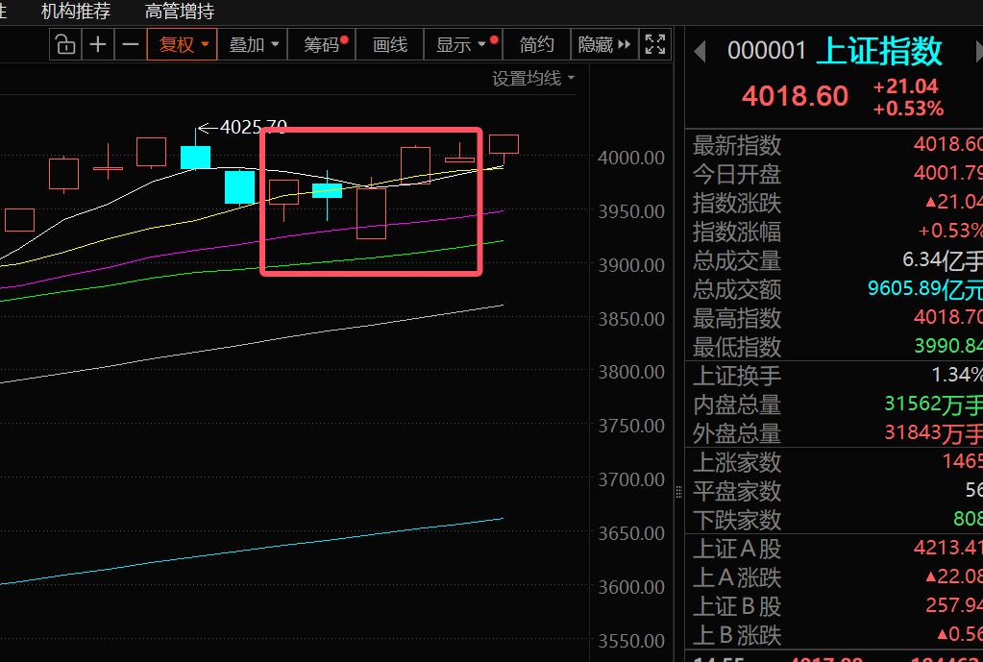Open the 复权 adjustment dropdown

coord(184,44)
